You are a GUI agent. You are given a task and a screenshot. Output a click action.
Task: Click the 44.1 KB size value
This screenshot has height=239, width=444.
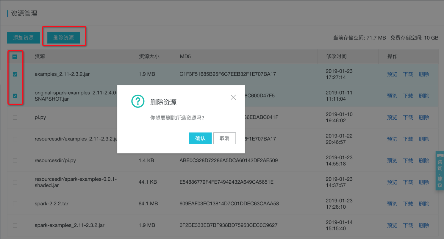pyautogui.click(x=148, y=182)
